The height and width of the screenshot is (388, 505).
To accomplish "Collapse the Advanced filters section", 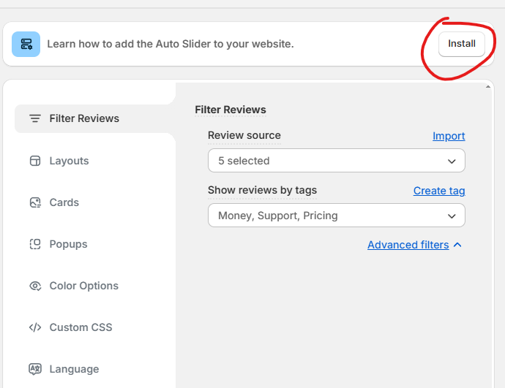I will pyautogui.click(x=408, y=245).
